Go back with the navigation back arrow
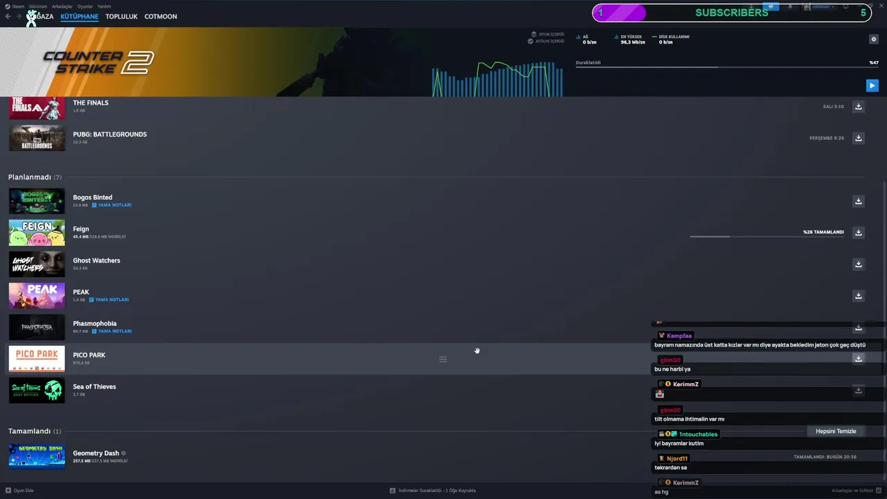The width and height of the screenshot is (887, 499). (8, 17)
